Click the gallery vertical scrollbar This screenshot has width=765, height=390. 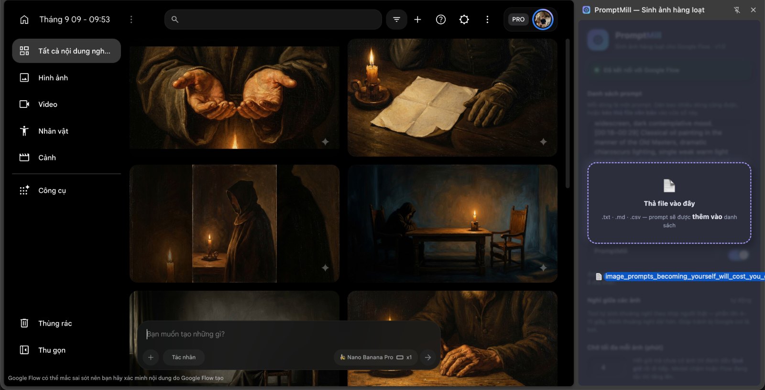[568, 113]
